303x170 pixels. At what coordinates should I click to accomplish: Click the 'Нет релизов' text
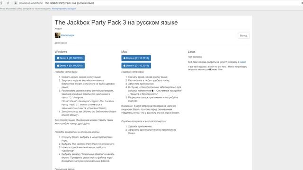tap(195, 57)
